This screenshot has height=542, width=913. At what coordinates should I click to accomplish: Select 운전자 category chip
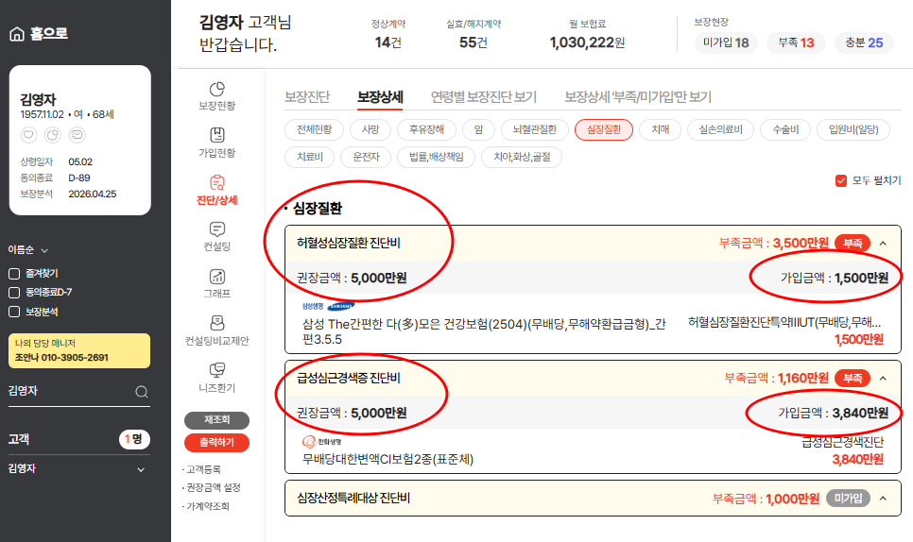(366, 157)
